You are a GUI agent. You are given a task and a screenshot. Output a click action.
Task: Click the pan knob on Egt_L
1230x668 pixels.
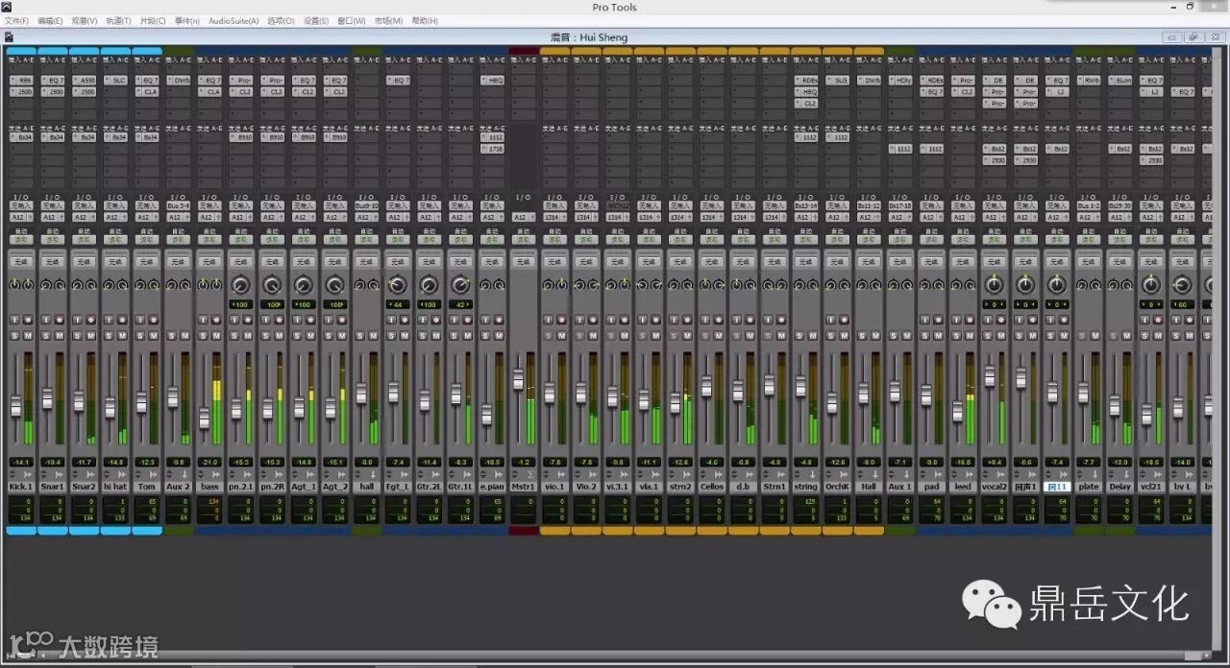click(397, 285)
